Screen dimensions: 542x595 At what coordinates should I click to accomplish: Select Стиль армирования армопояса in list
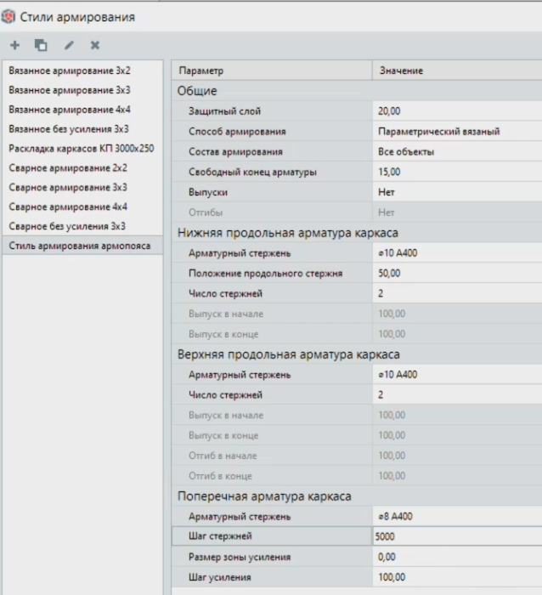[82, 246]
